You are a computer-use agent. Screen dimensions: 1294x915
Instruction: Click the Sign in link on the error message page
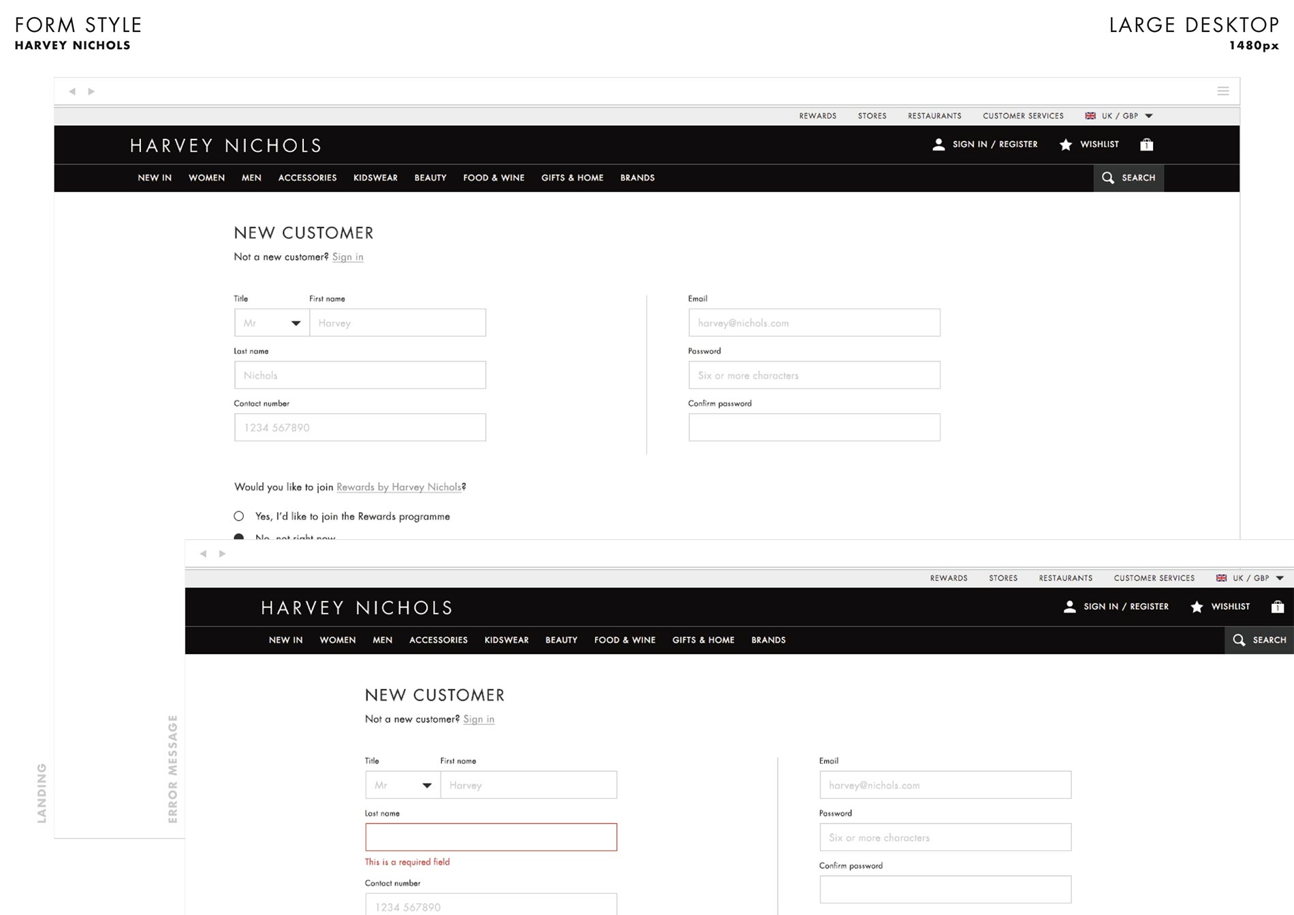click(x=479, y=719)
